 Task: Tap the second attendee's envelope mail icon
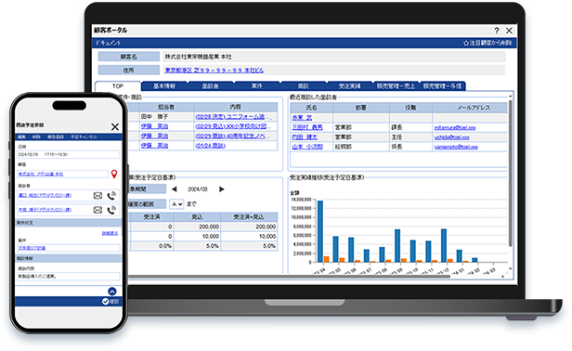coord(97,210)
